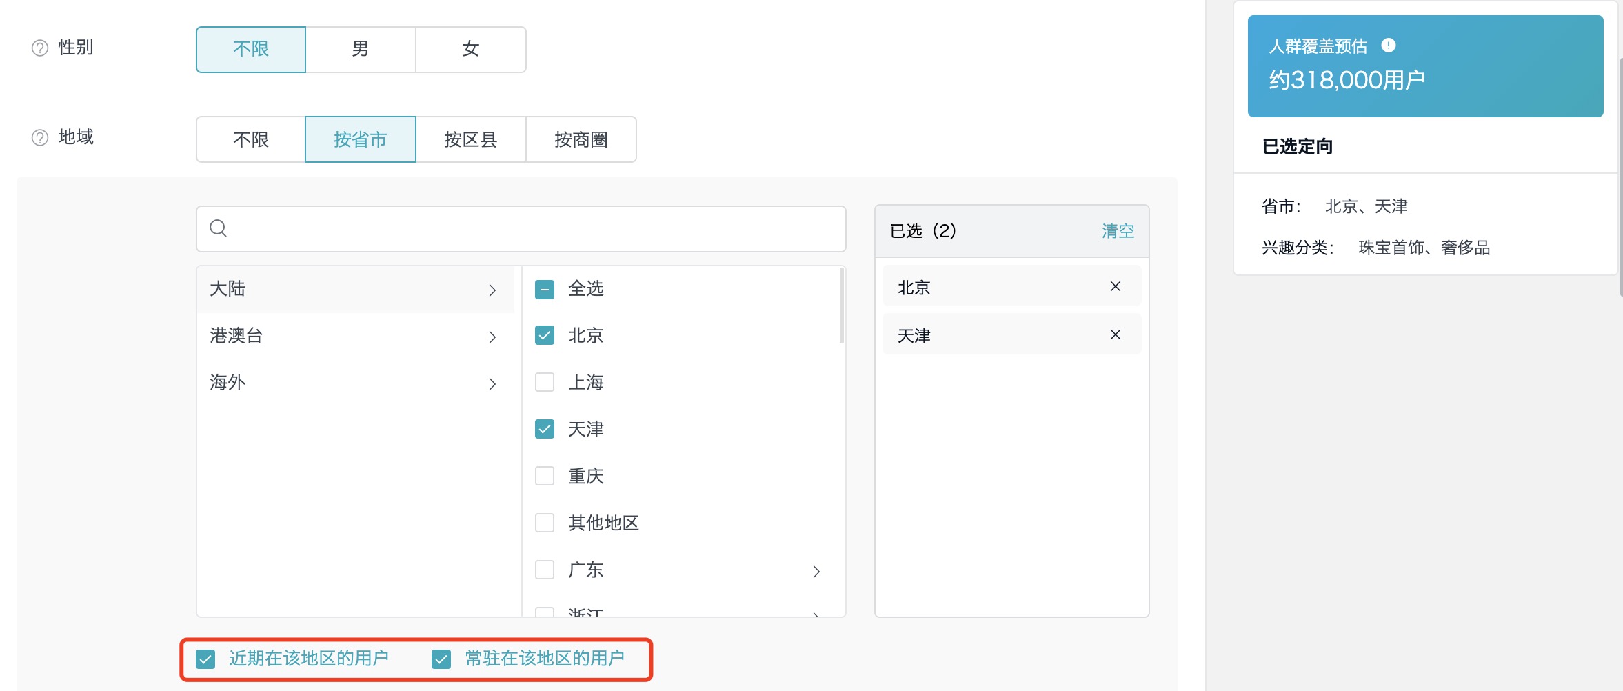1623x691 pixels.
Task: Select 不限 for gender
Action: pyautogui.click(x=251, y=49)
